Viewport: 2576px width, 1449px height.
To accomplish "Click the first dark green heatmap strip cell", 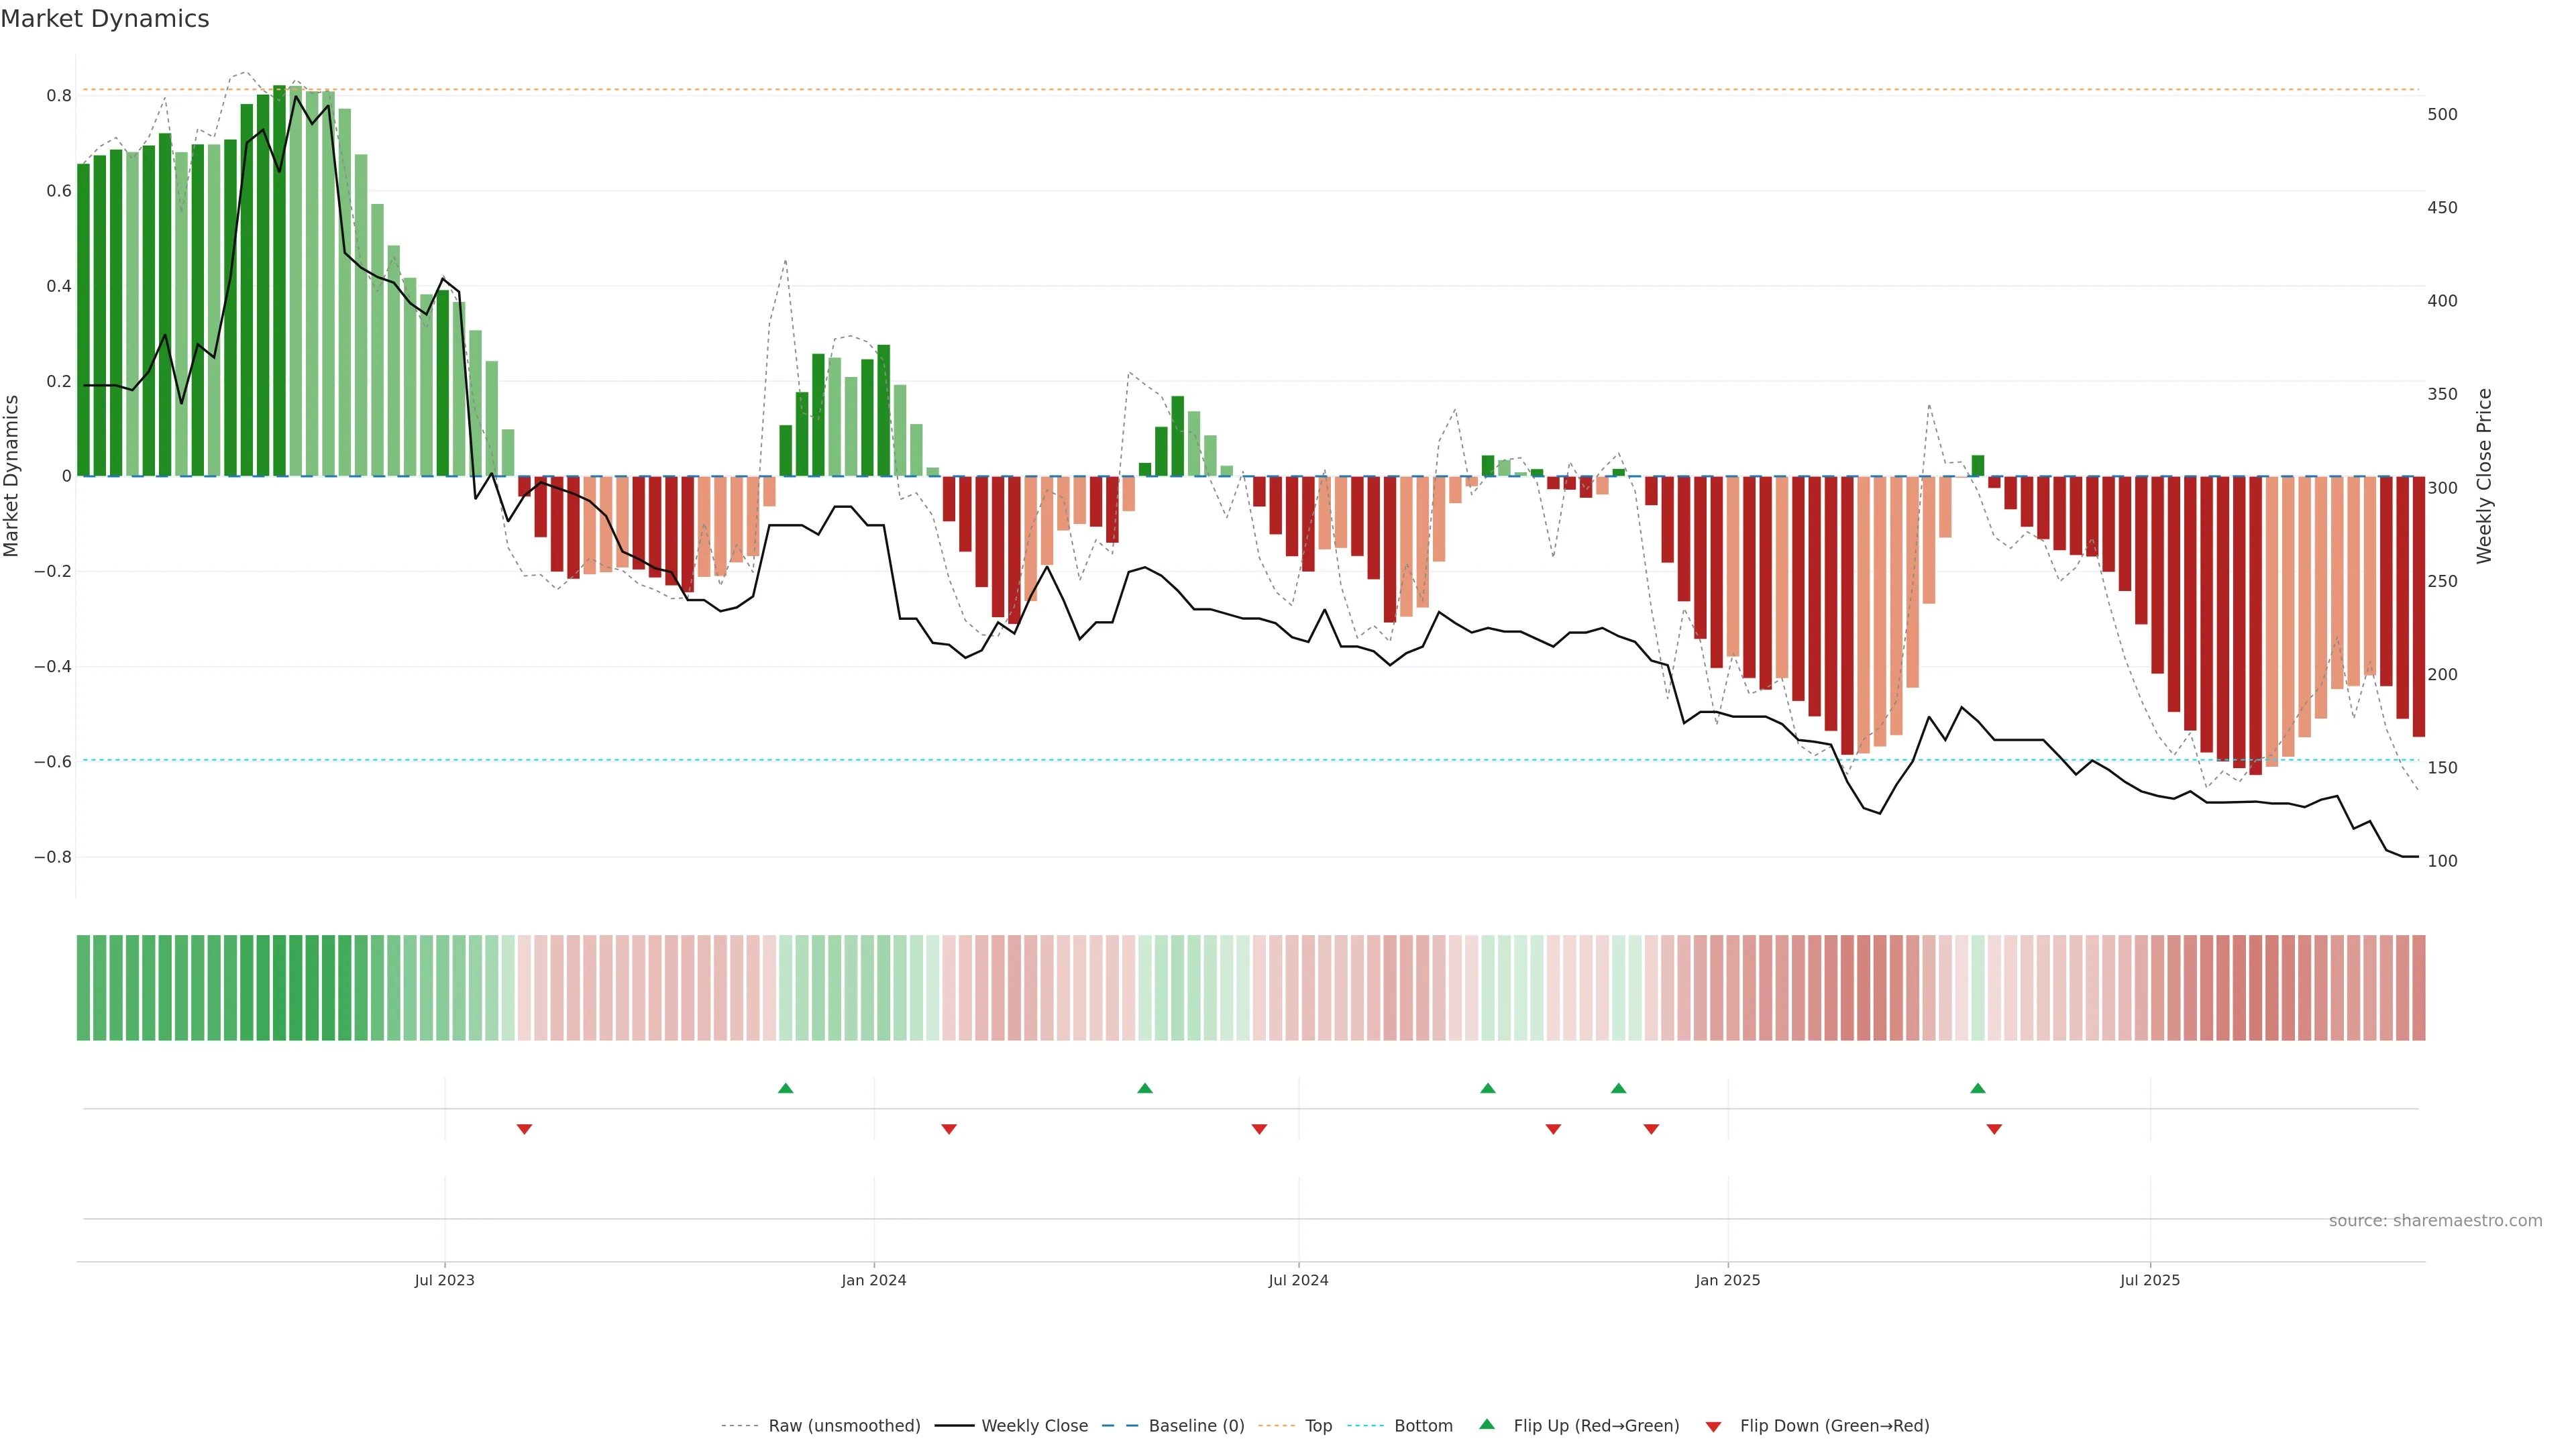I will pyautogui.click(x=84, y=987).
